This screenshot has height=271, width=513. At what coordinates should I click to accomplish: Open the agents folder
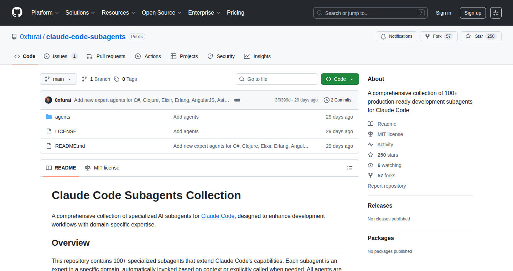pos(63,117)
